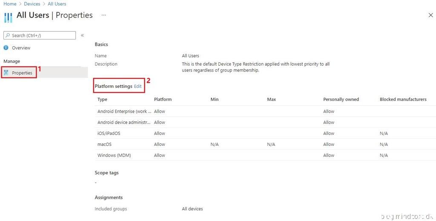Edit the Platform settings
The height and width of the screenshot is (221, 436).
(138, 86)
